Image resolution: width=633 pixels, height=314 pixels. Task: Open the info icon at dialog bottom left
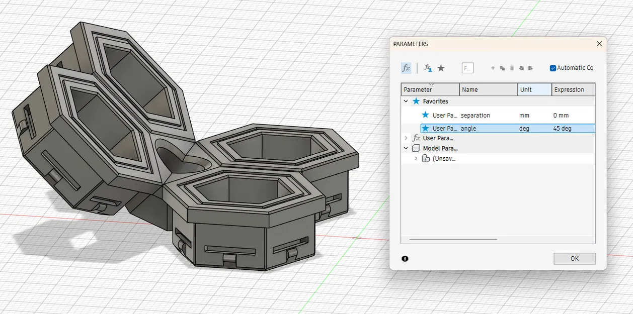pyautogui.click(x=406, y=258)
